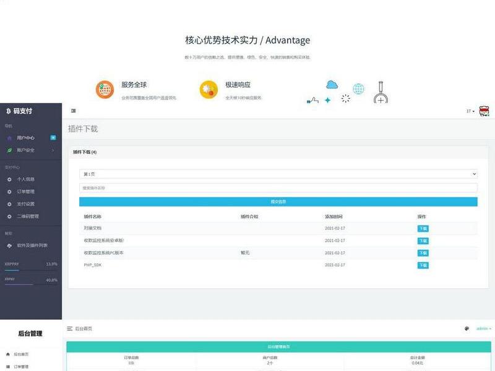Click home icon beside 后台首页 in admin sidebar
This screenshot has width=495, height=371.
(x=8, y=354)
